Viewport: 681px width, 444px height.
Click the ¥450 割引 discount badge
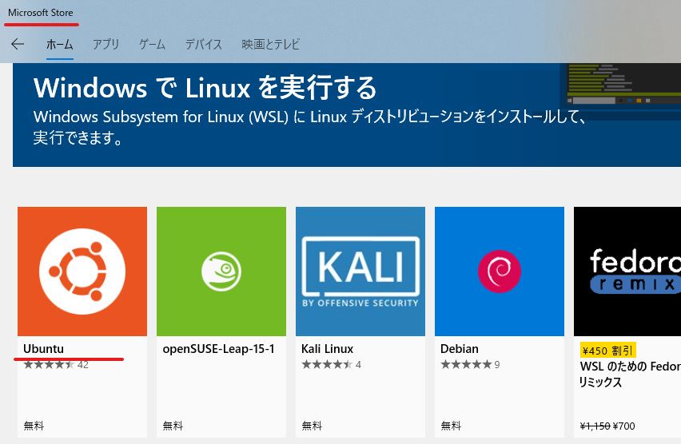click(607, 351)
